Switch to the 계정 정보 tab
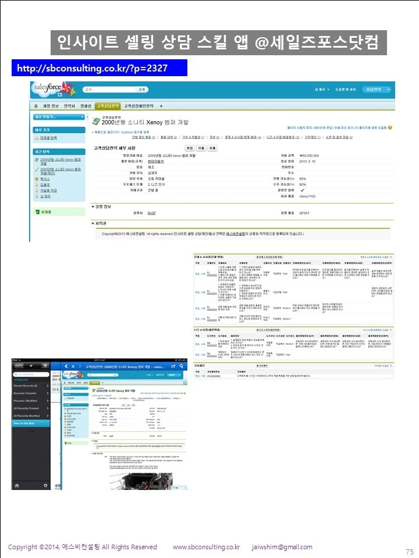This screenshot has width=419, height=558. (51, 106)
